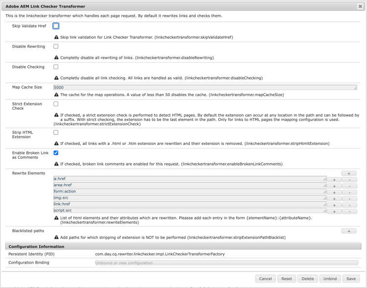
Task: Remove the script:src entry
Action: click(349, 212)
